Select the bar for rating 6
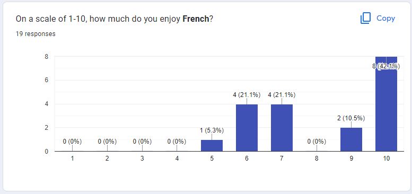The height and width of the screenshot is (194, 412). pyautogui.click(x=247, y=128)
